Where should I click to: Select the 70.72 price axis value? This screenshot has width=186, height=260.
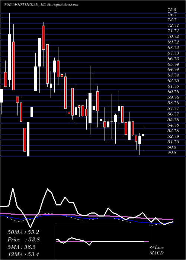click(173, 36)
